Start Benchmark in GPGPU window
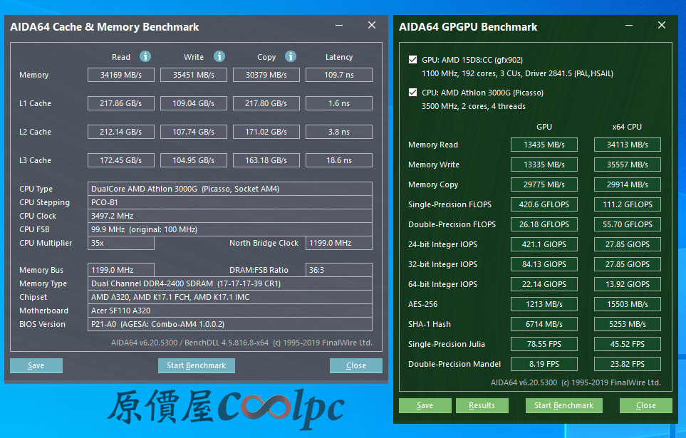Viewport: 686px width, 438px height. pyautogui.click(x=564, y=405)
